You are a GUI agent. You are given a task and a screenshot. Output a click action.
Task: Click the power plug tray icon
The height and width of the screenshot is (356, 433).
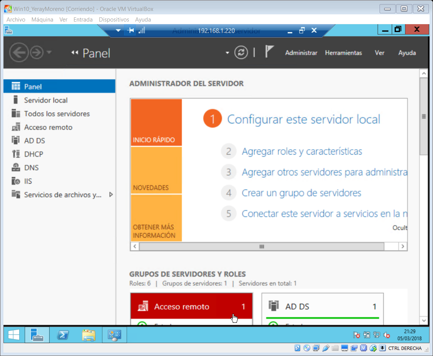(x=366, y=335)
